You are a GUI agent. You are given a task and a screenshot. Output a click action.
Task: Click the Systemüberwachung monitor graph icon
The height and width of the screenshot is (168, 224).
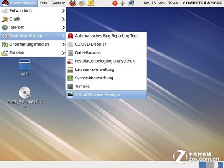coord(70,78)
